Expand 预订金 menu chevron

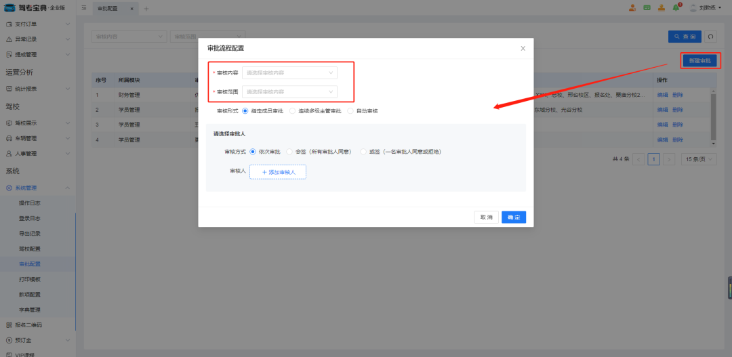[68, 340]
